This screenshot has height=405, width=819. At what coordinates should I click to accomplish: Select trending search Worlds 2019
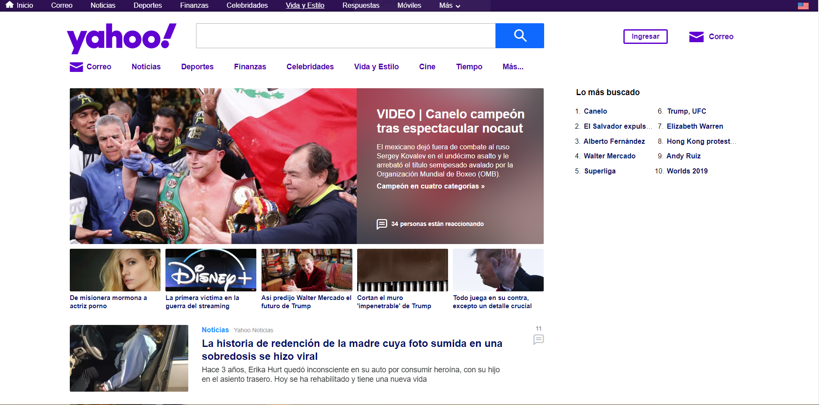click(687, 171)
